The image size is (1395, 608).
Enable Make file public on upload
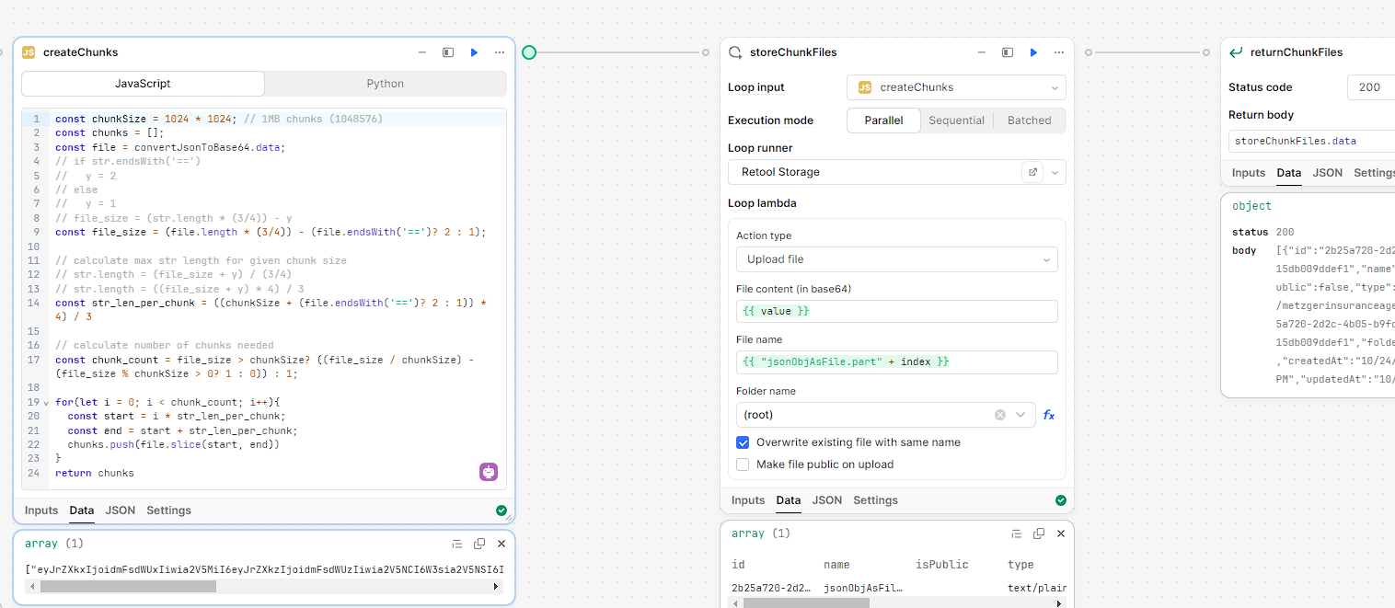[x=743, y=464]
